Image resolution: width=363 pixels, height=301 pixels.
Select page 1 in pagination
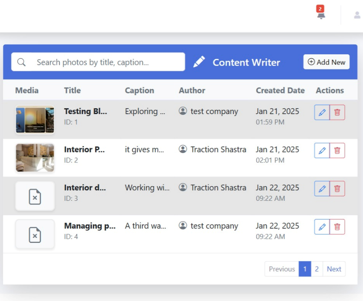tap(305, 269)
